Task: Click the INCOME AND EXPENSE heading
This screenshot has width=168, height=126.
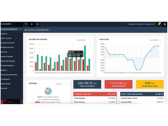Action: pyautogui.click(x=38, y=39)
